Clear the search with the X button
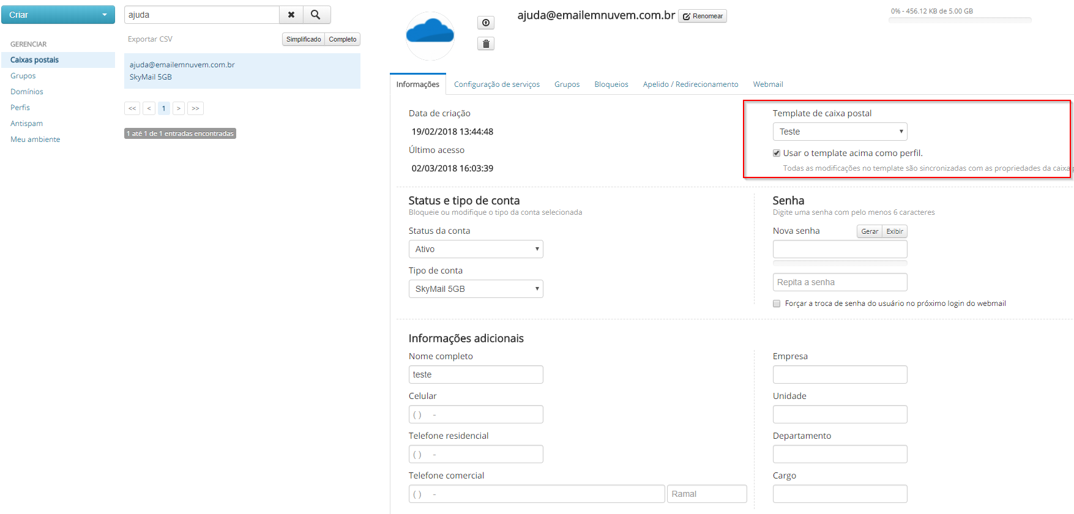Screen dimensions: 1074x514 point(291,15)
